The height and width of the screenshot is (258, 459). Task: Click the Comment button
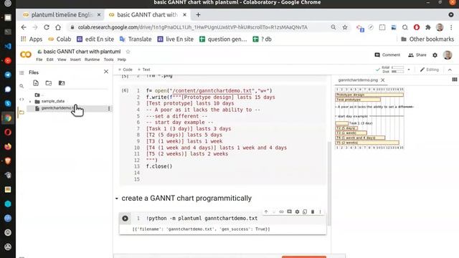[x=387, y=54]
